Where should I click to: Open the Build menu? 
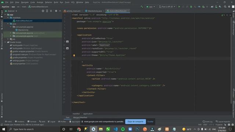[56, 3]
